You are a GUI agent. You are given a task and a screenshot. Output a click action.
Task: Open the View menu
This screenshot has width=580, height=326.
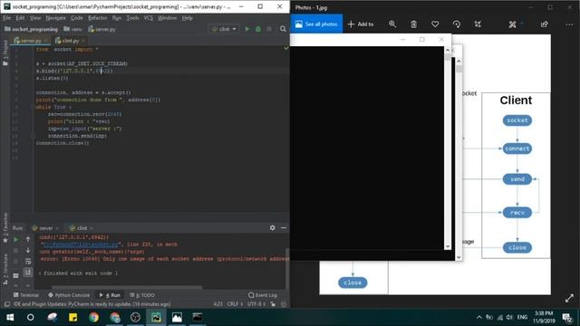pyautogui.click(x=35, y=18)
